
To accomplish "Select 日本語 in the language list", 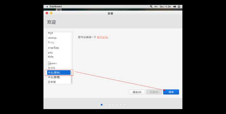I will 59,82.
